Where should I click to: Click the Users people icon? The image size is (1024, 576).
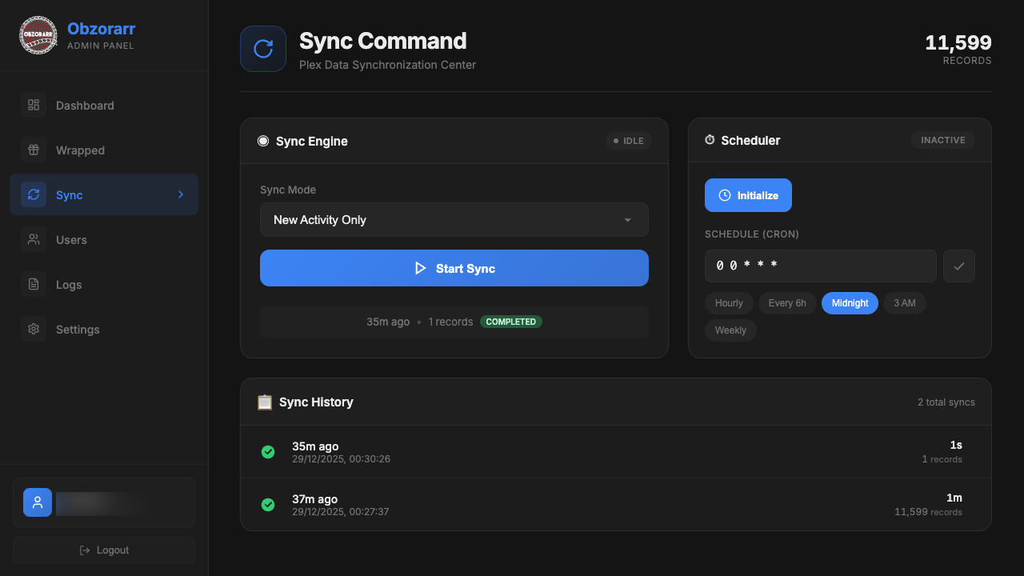(x=34, y=239)
